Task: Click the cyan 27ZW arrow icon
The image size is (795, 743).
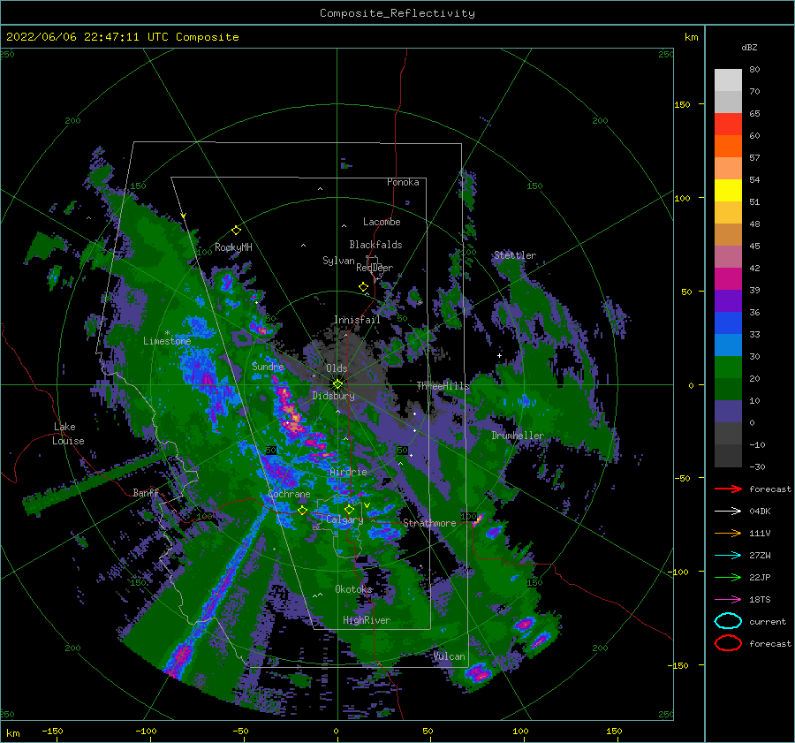Action: (728, 556)
